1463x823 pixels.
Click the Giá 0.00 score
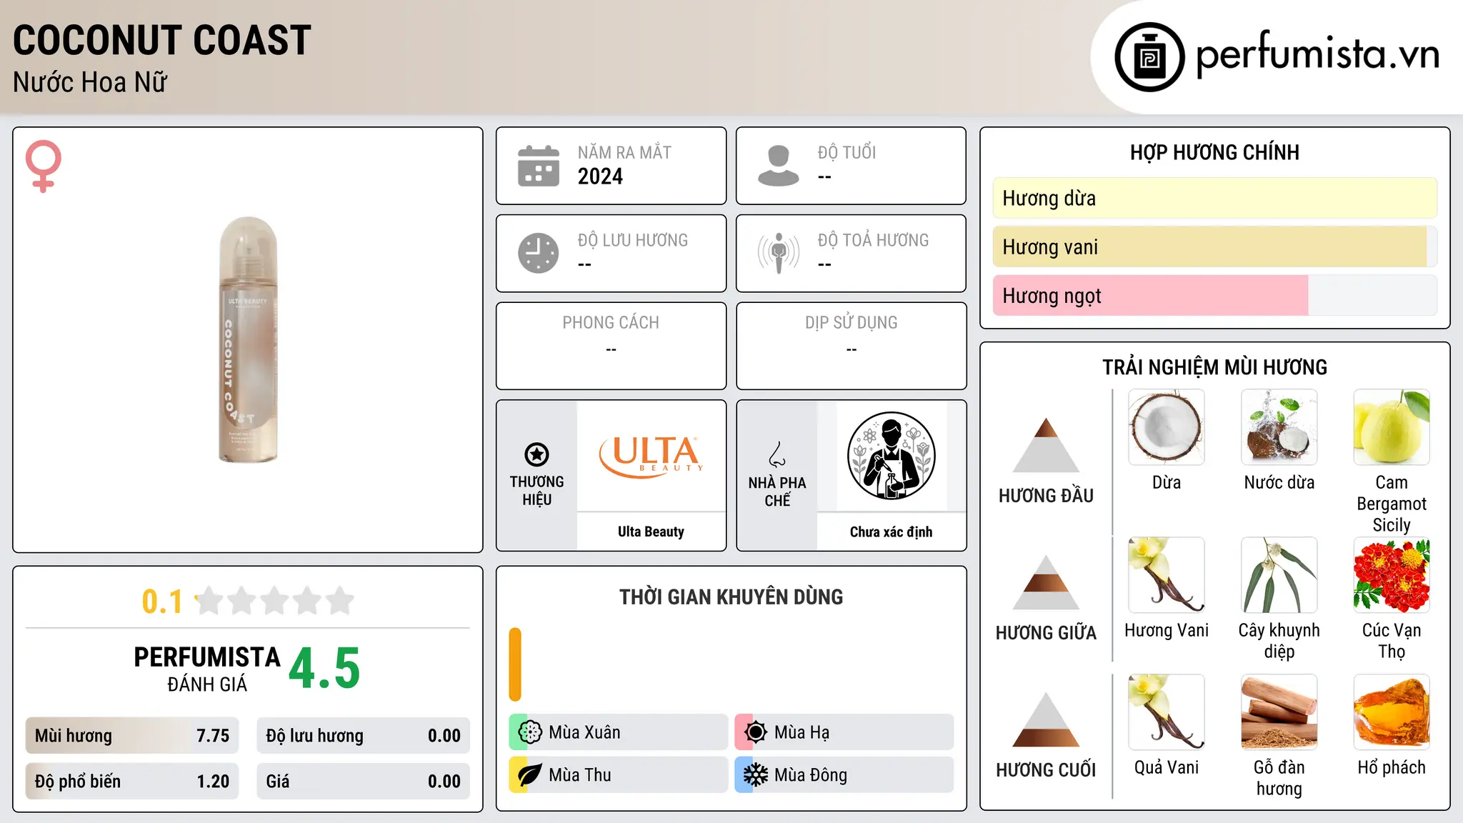coord(364,782)
